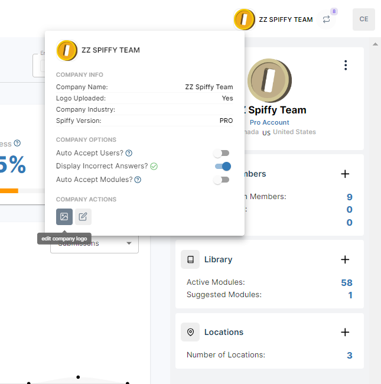Open the Library heading
Viewport: 381px width, 384px height.
(x=218, y=259)
